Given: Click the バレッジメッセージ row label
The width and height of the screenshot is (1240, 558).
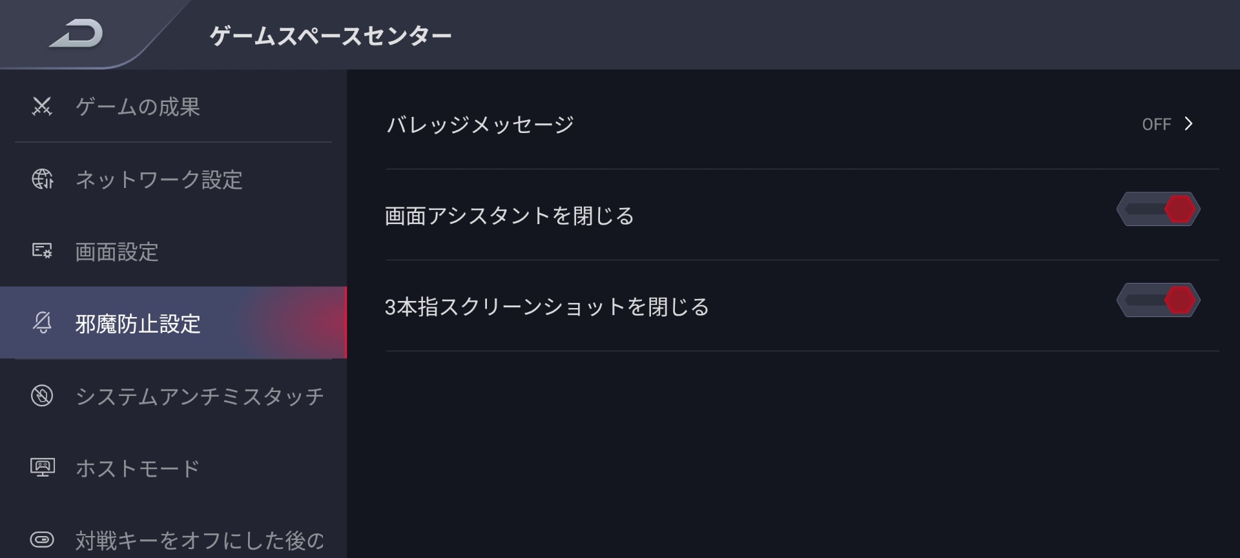Looking at the screenshot, I should tap(480, 124).
